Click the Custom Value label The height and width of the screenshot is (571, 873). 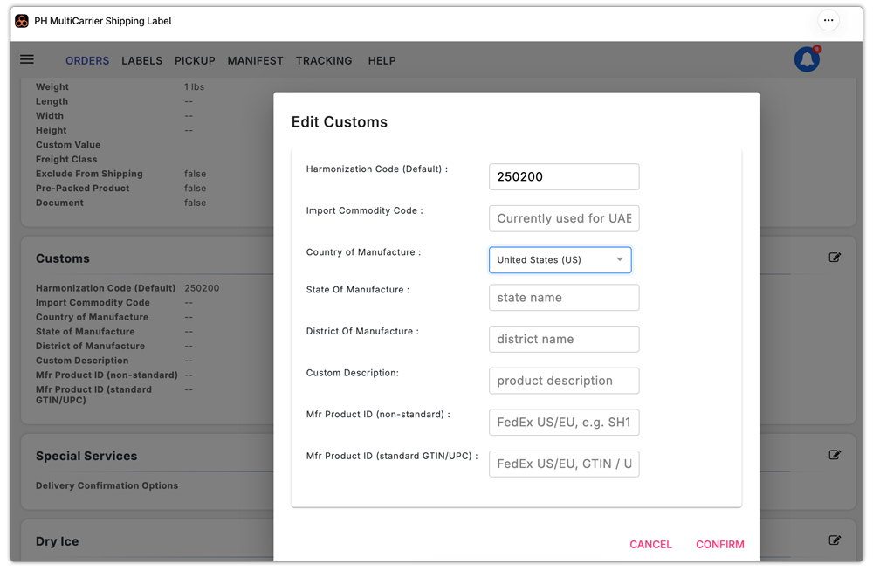pyautogui.click(x=68, y=145)
